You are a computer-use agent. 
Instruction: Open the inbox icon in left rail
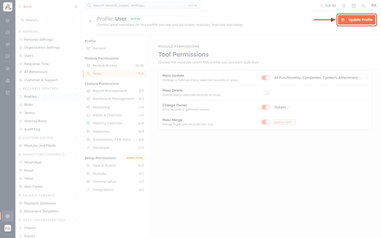pyautogui.click(x=8, y=56)
